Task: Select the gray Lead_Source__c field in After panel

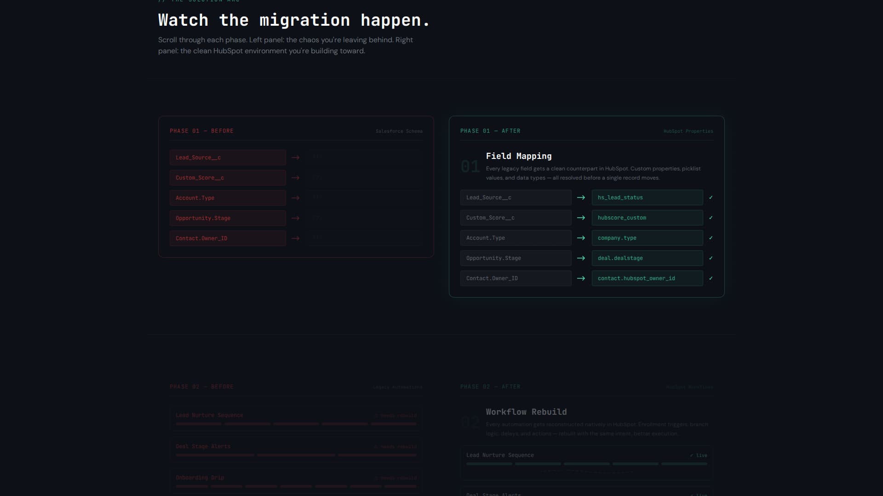Action: 516,197
